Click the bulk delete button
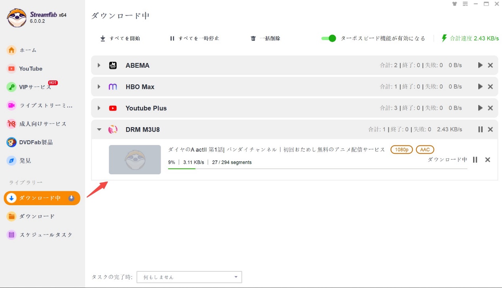 click(x=265, y=38)
